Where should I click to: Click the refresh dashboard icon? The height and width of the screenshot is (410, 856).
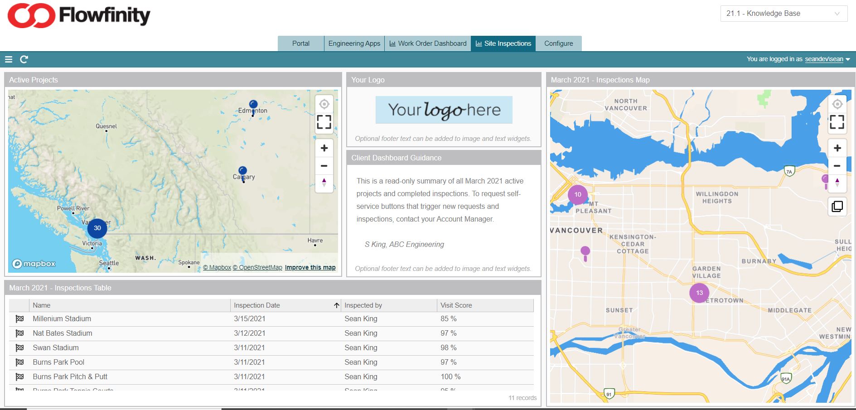[24, 59]
